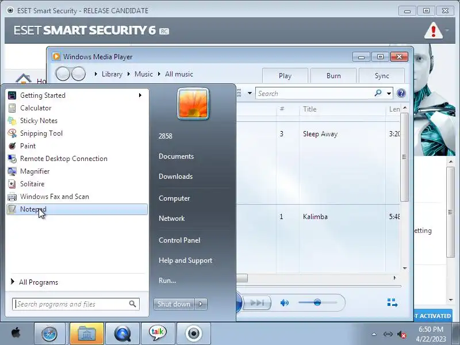Select the Kalimba track
460x345 pixels.
tap(315, 217)
